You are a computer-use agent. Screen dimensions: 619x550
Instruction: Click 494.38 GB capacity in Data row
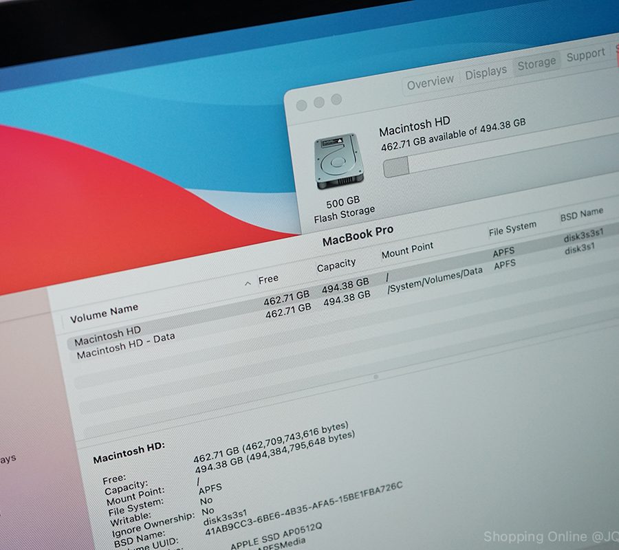(x=347, y=298)
